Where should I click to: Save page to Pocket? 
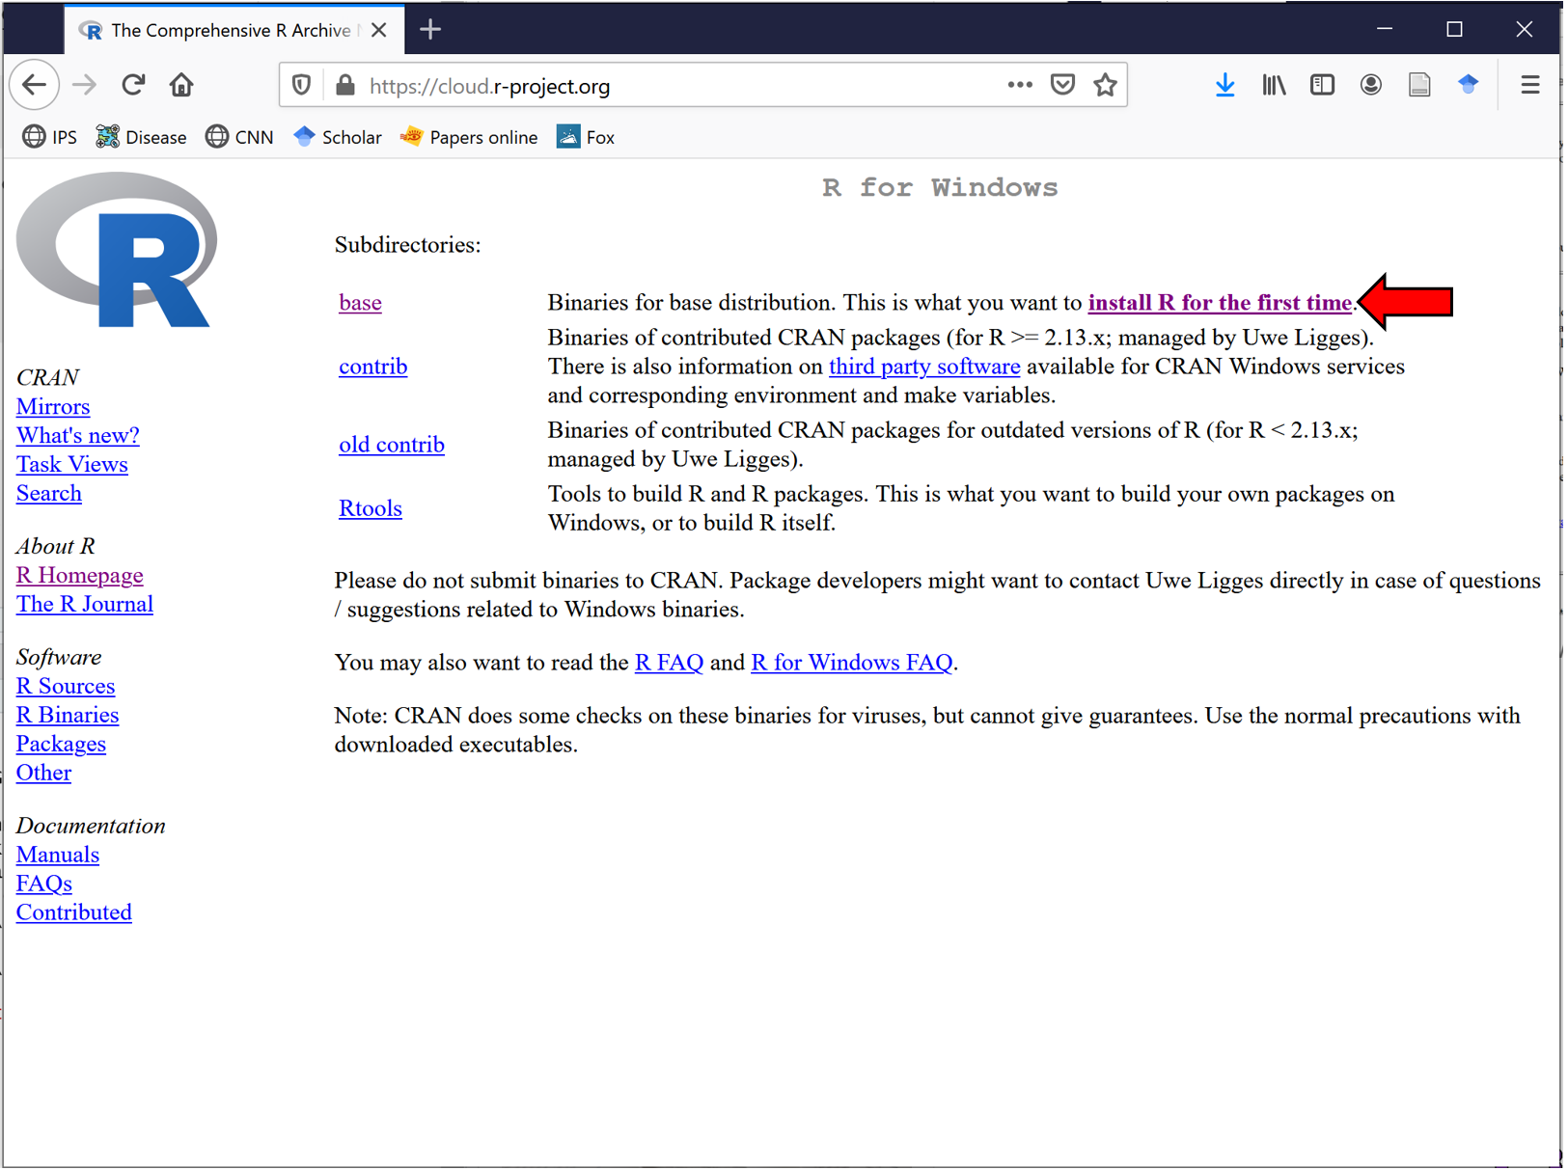[1062, 85]
